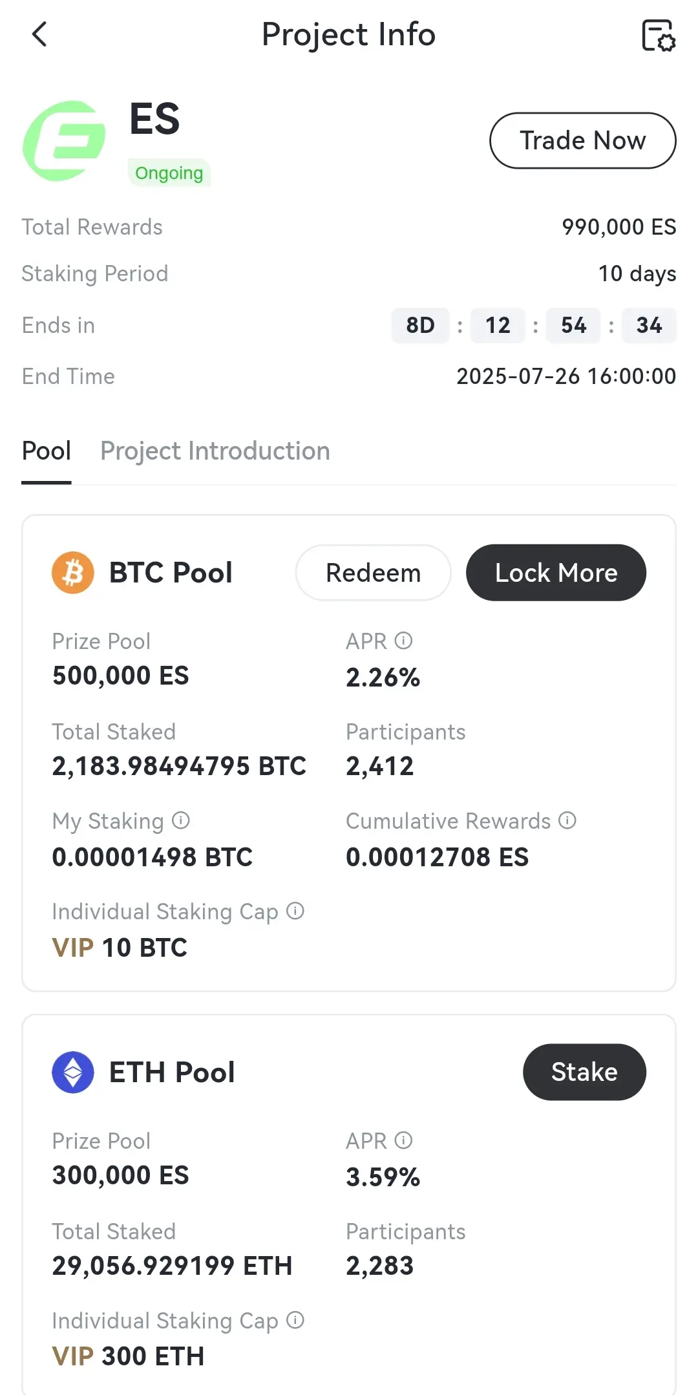Select the Pool tab
This screenshot has width=698, height=1397.
pyautogui.click(x=47, y=451)
